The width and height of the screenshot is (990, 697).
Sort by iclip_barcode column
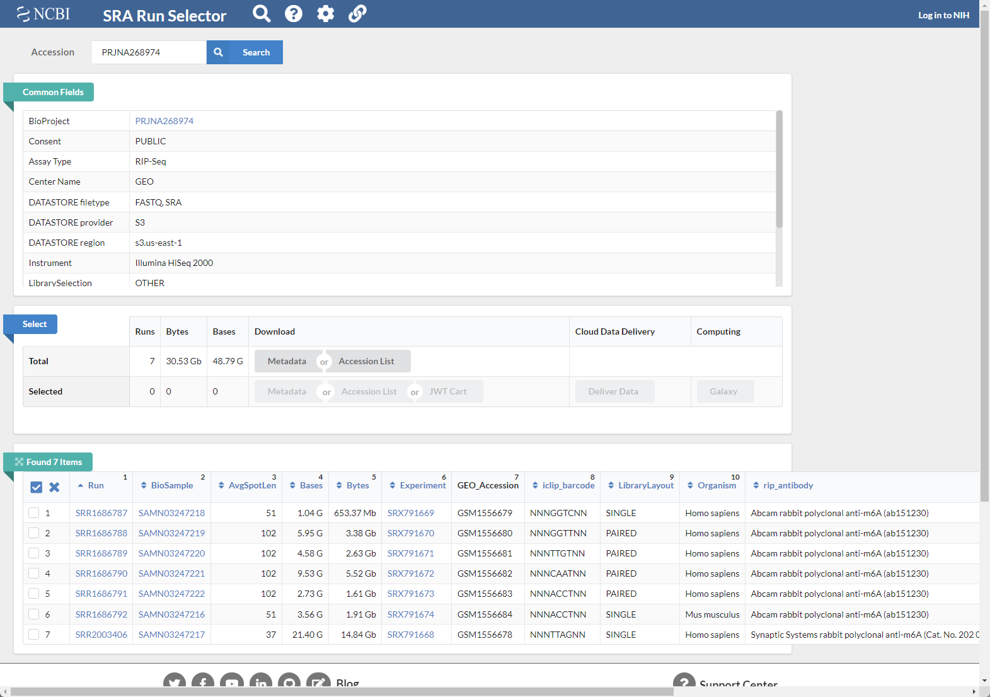pos(563,485)
